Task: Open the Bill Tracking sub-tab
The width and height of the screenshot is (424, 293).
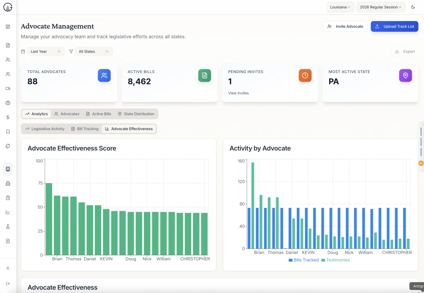Action: coord(85,129)
